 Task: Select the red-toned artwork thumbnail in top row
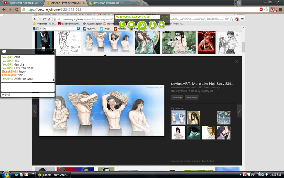[x=207, y=43]
